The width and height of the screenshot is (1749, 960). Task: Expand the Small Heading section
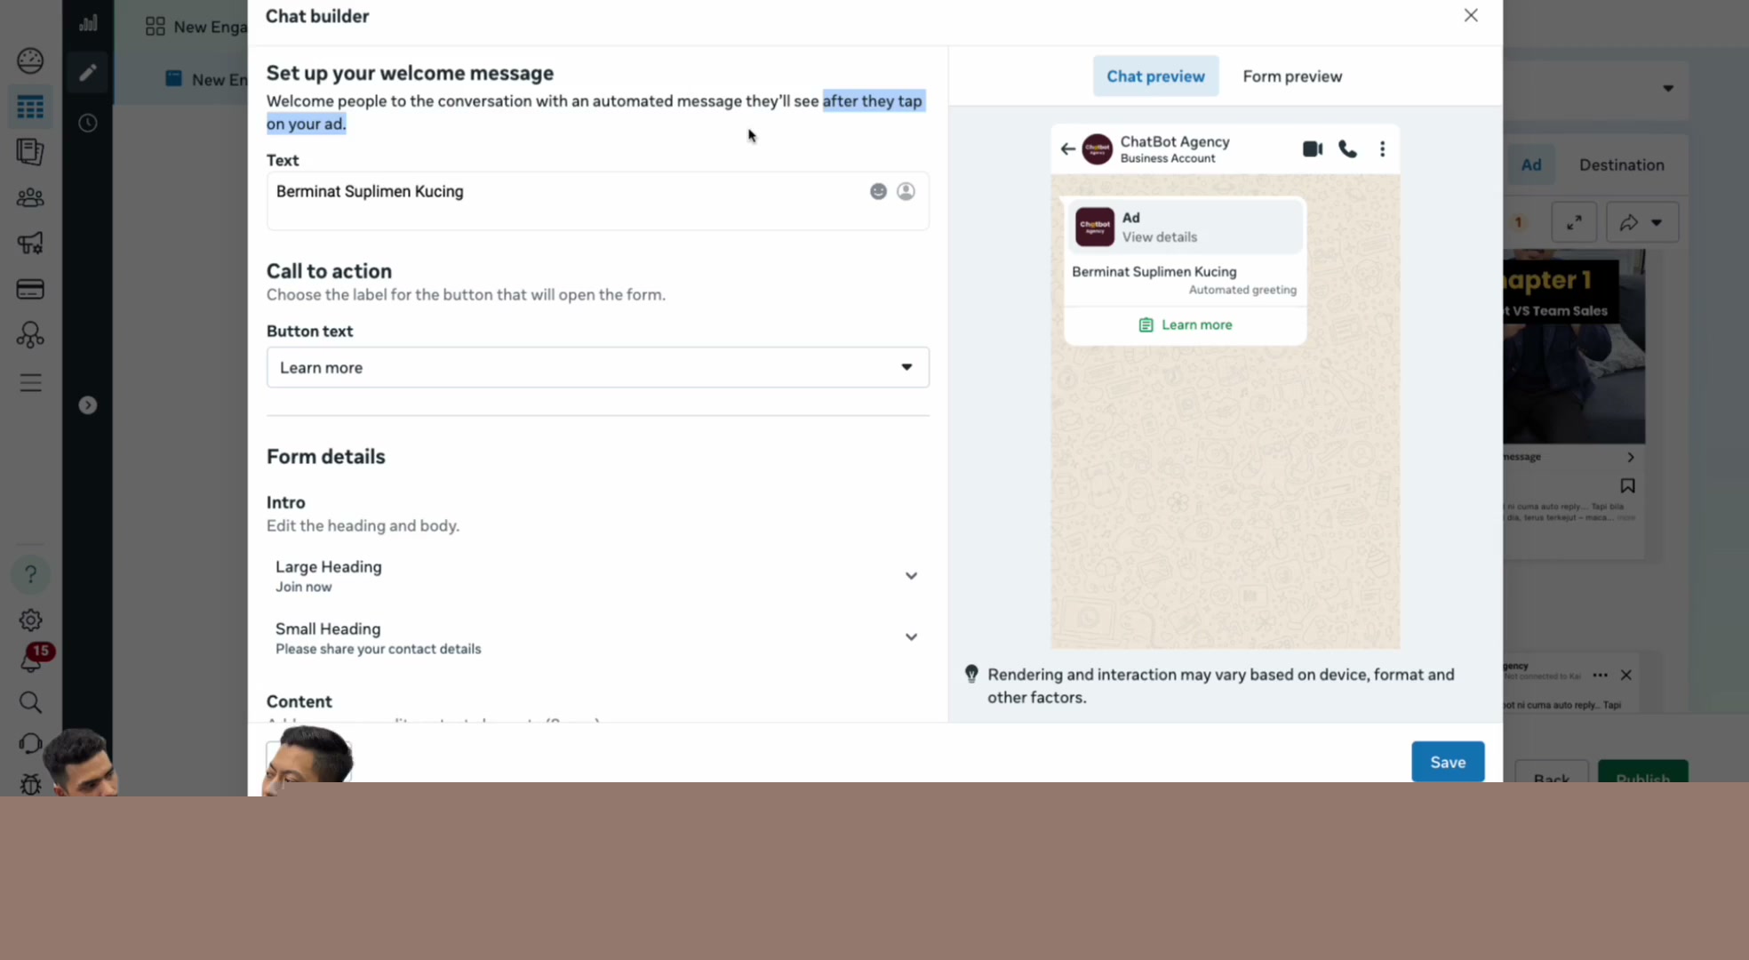(911, 637)
